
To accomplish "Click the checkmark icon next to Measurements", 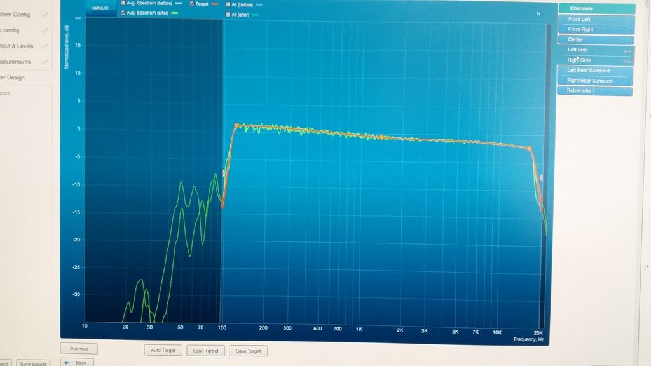I will [45, 62].
